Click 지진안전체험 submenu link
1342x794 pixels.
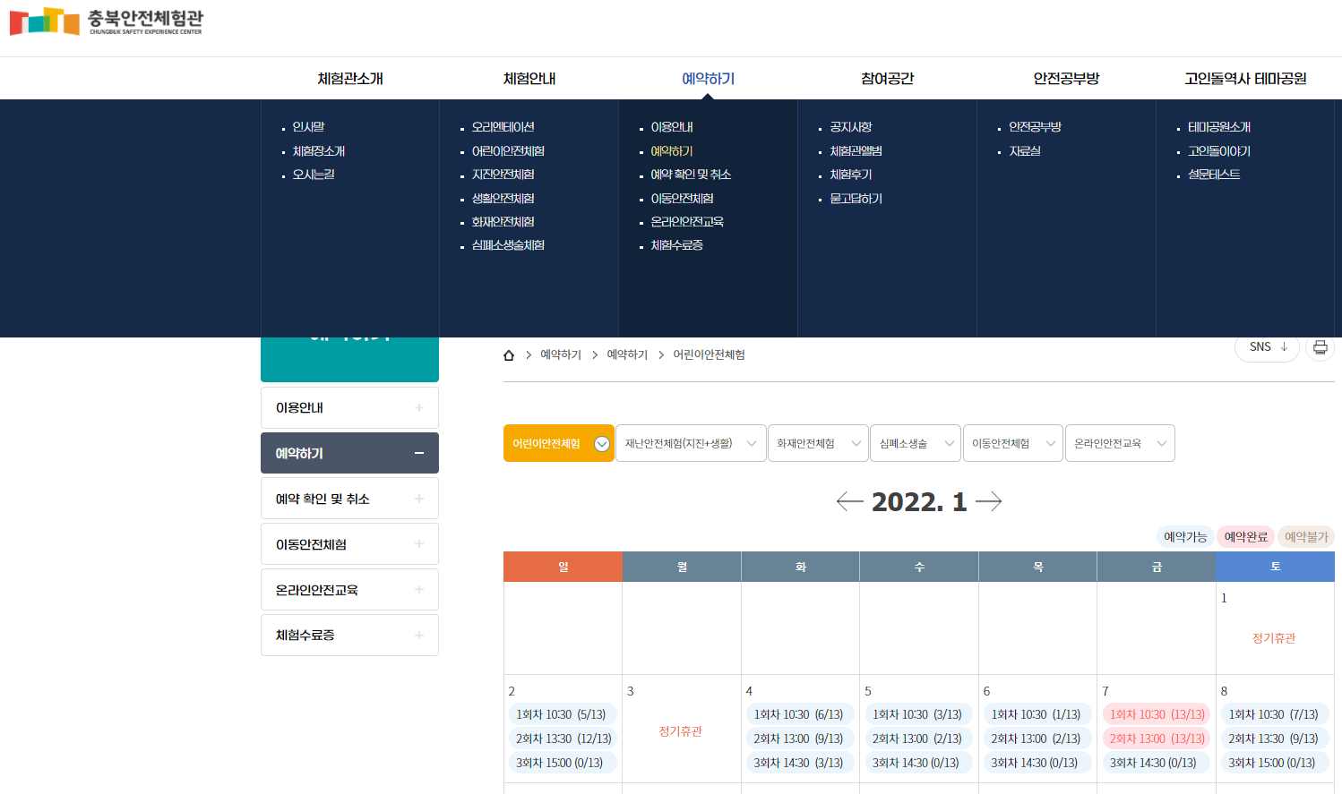[503, 175]
